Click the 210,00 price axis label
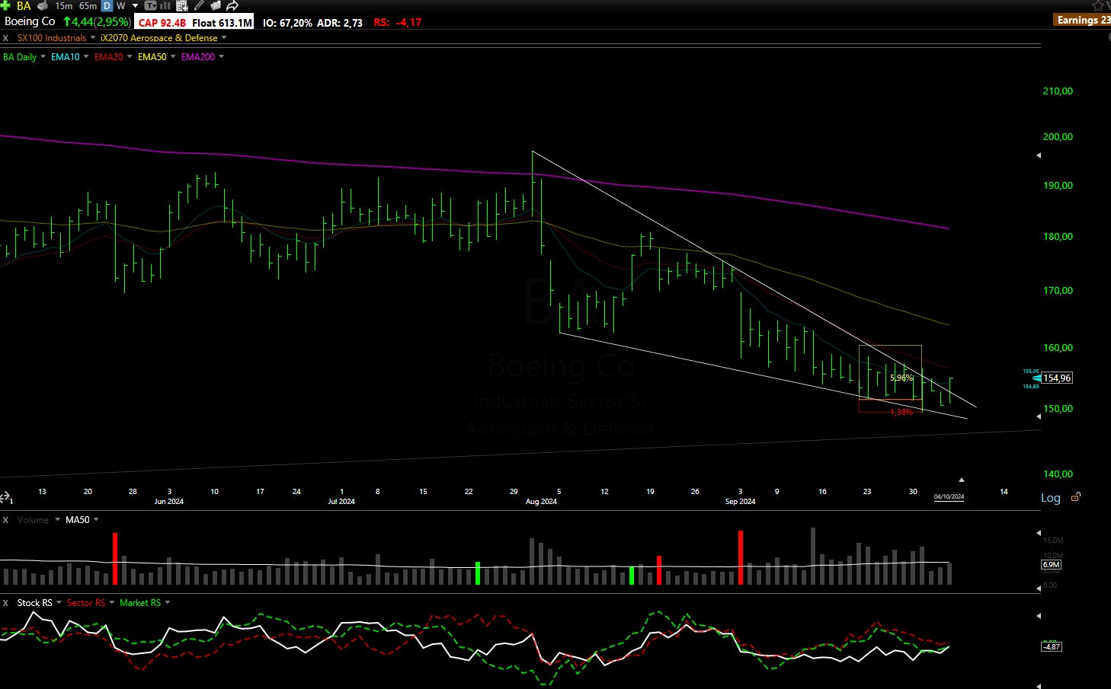The width and height of the screenshot is (1111, 689). coord(1058,91)
